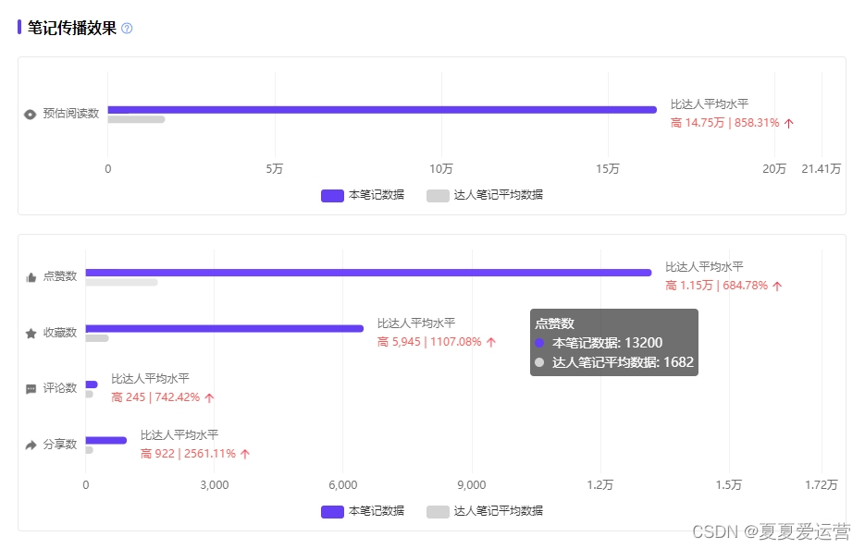Click the gray swatch in the reading chart legend
This screenshot has width=865, height=549.
438,196
